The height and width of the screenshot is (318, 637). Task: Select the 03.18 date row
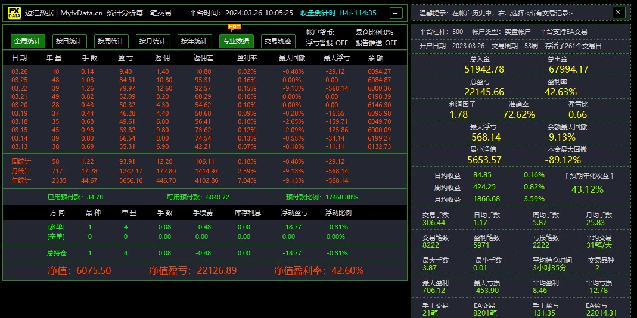tap(205, 121)
